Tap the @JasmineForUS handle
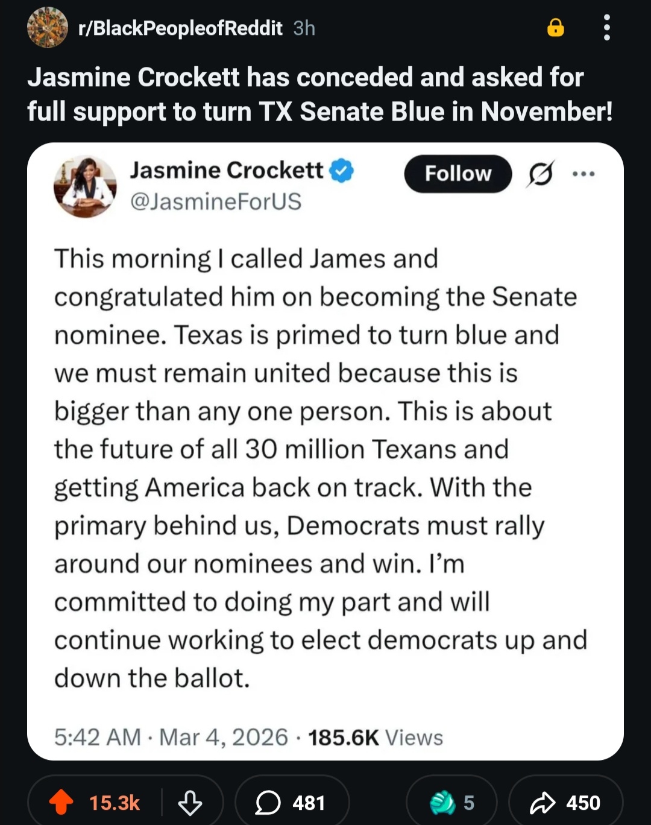 pyautogui.click(x=216, y=201)
